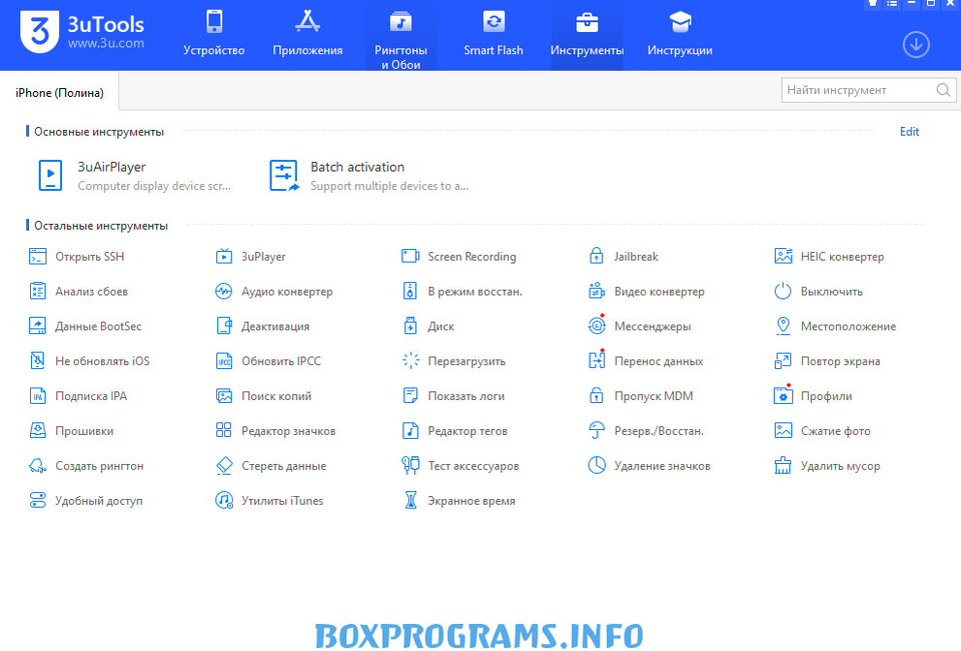Click the Местоположение text label

pyautogui.click(x=849, y=326)
